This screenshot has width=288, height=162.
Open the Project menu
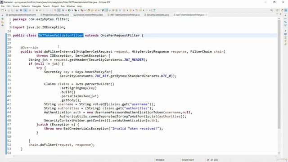55,6
